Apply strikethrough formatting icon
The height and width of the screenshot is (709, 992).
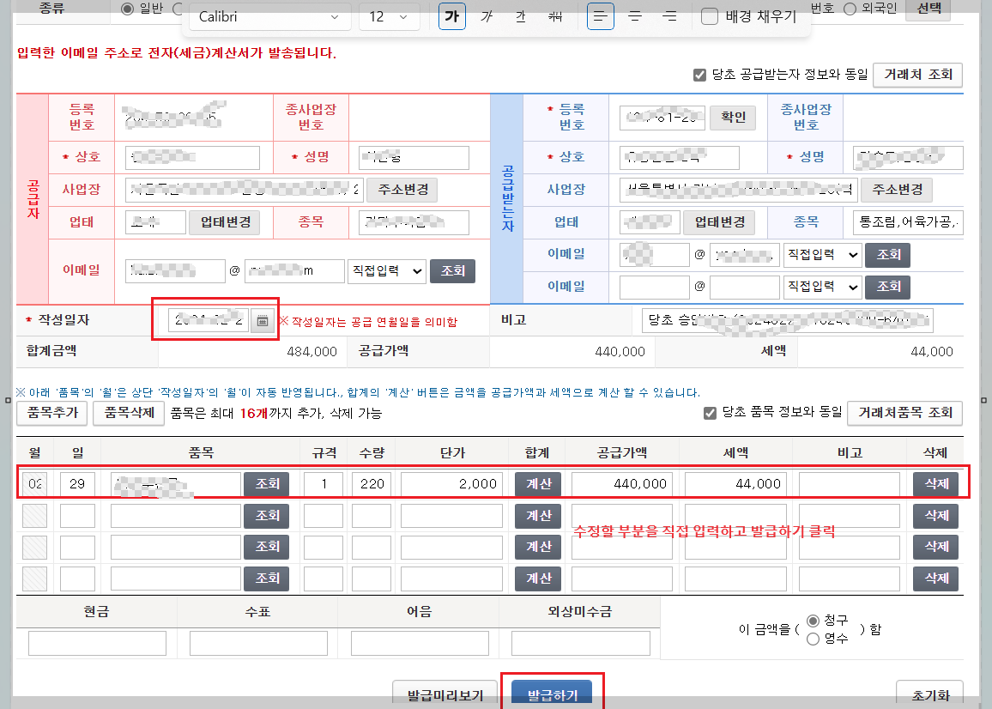click(554, 16)
